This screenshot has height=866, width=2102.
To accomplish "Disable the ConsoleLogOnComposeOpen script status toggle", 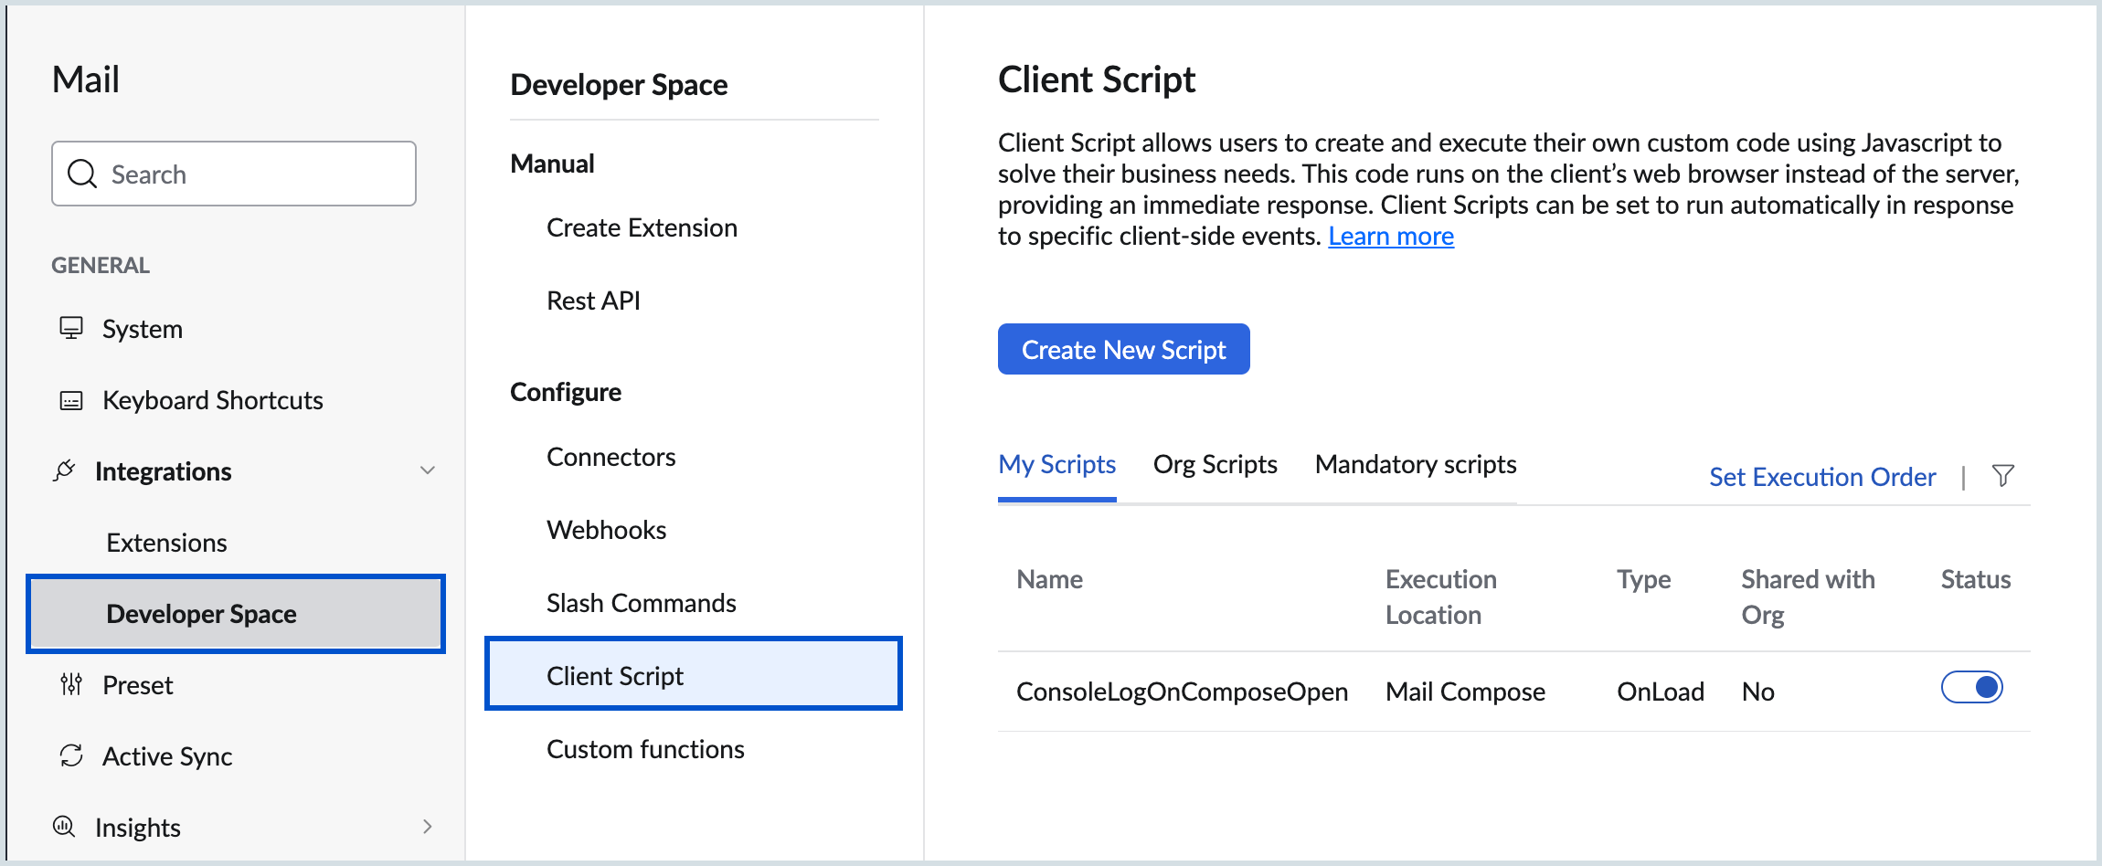I will click(1972, 687).
